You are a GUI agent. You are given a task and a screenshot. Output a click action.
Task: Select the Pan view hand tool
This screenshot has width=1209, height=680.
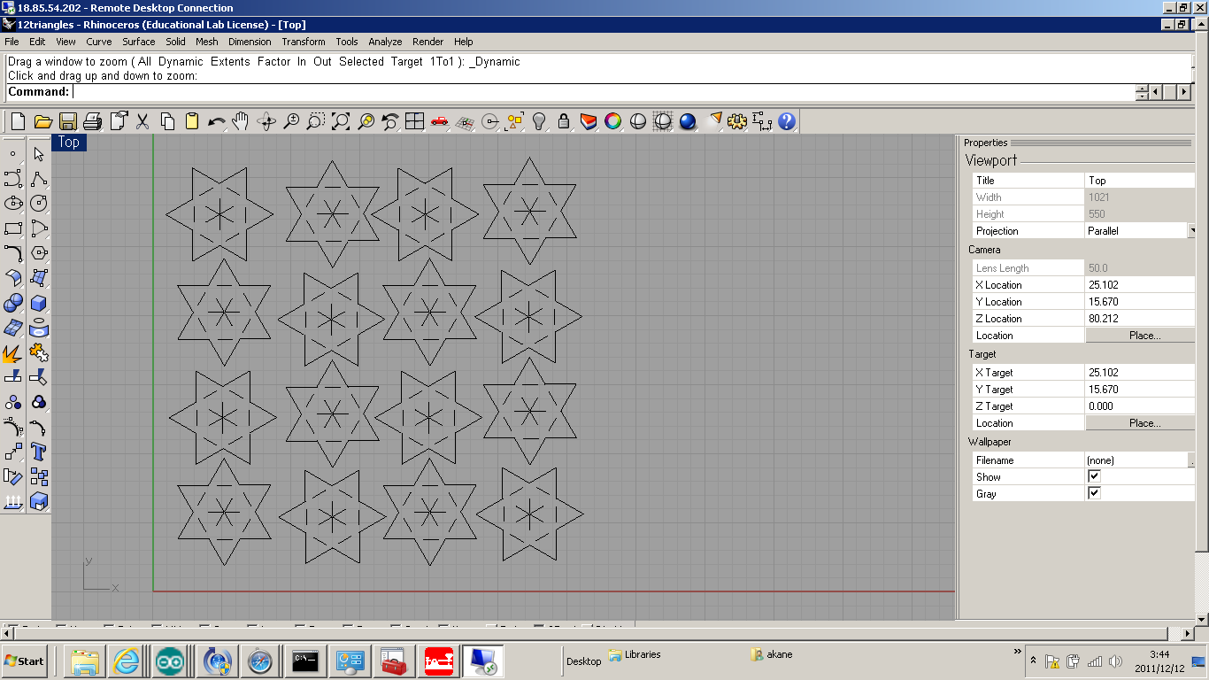(241, 121)
